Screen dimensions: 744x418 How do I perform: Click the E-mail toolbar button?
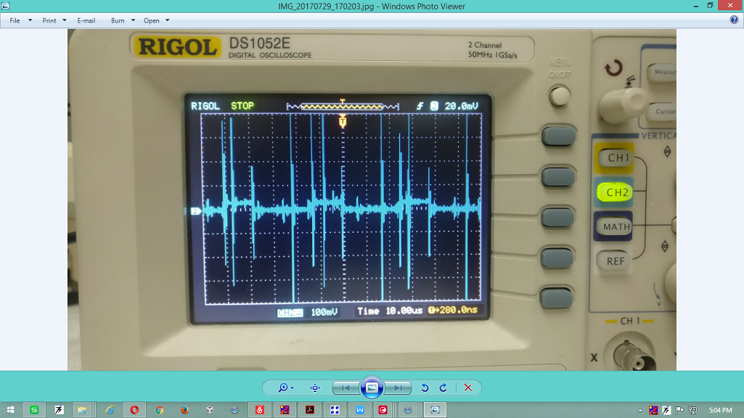pyautogui.click(x=86, y=20)
